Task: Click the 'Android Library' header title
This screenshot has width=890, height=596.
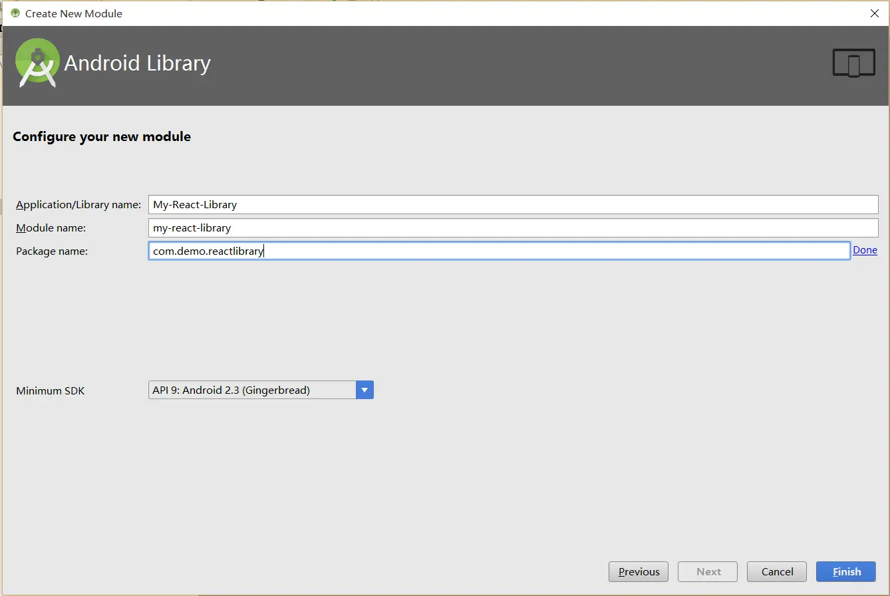Action: pyautogui.click(x=137, y=63)
